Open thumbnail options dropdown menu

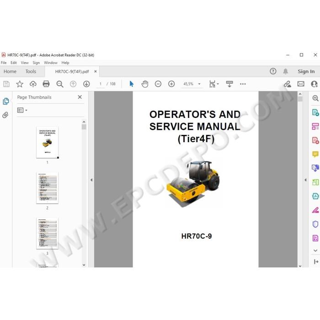(x=22, y=110)
